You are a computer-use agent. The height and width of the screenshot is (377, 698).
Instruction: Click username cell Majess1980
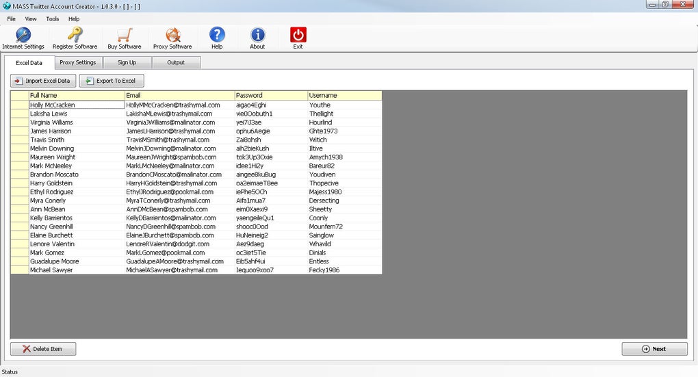click(x=344, y=192)
